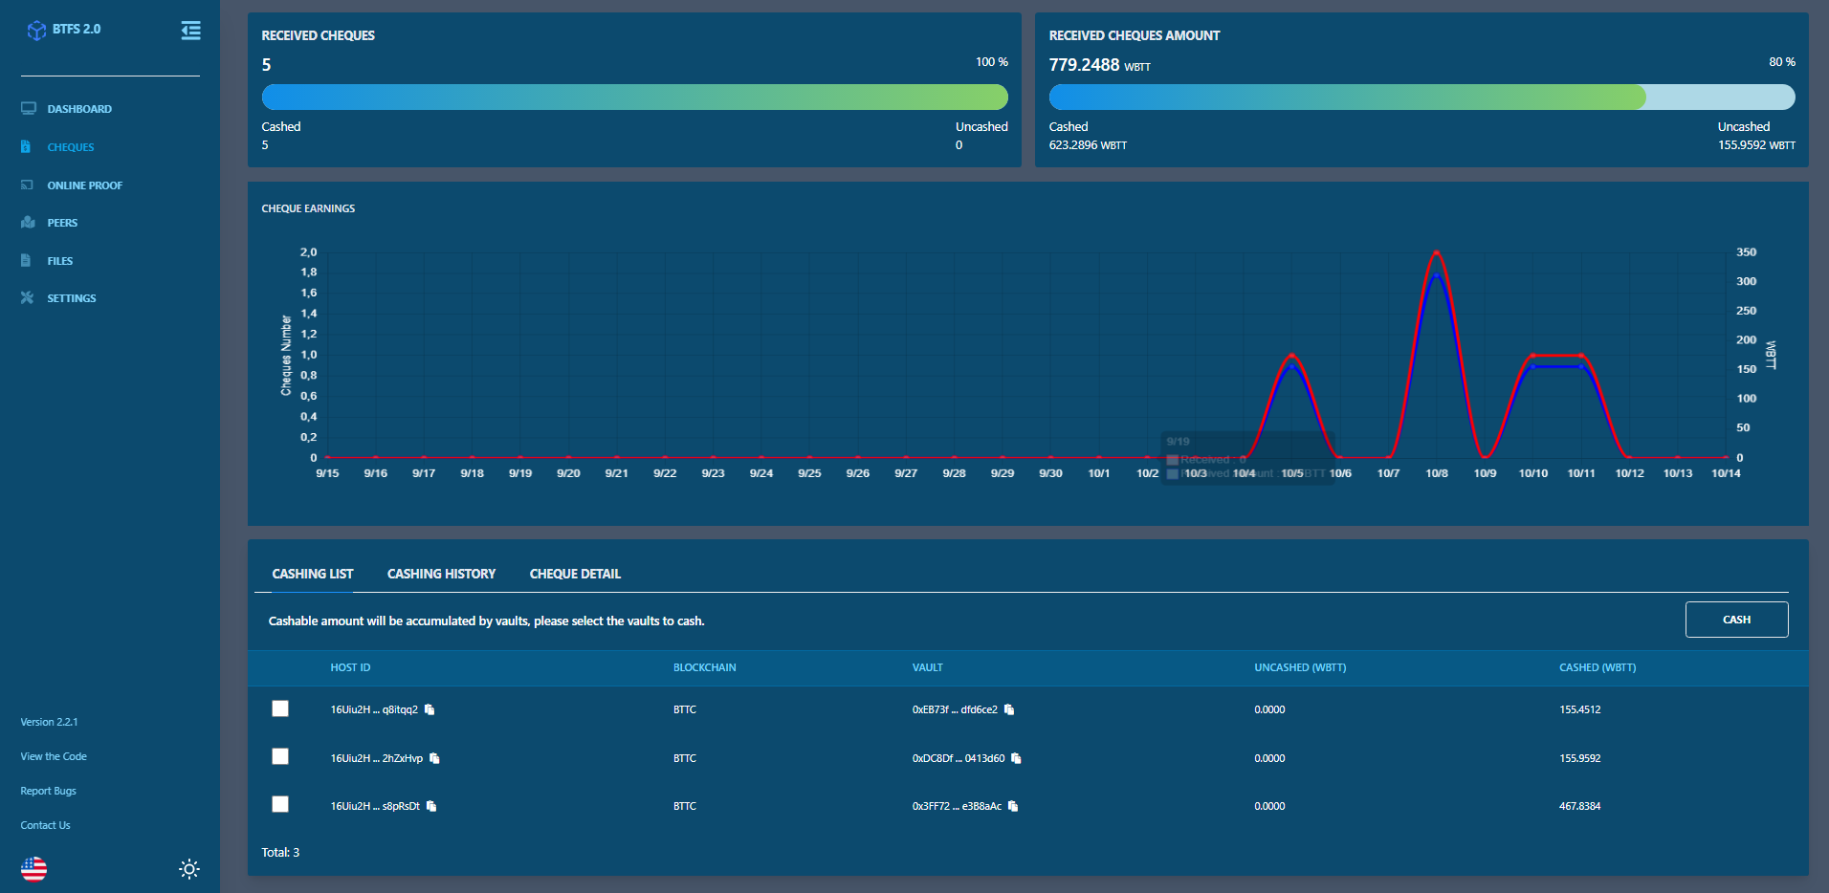Screen dimensions: 1829x893
Task: Copy host ID ending s8pRsDt
Action: point(431,806)
